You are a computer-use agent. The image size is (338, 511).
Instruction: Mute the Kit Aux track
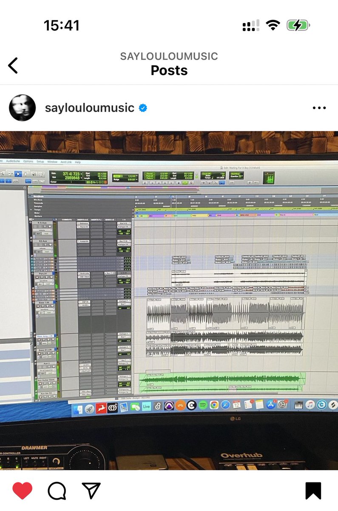pos(51,245)
